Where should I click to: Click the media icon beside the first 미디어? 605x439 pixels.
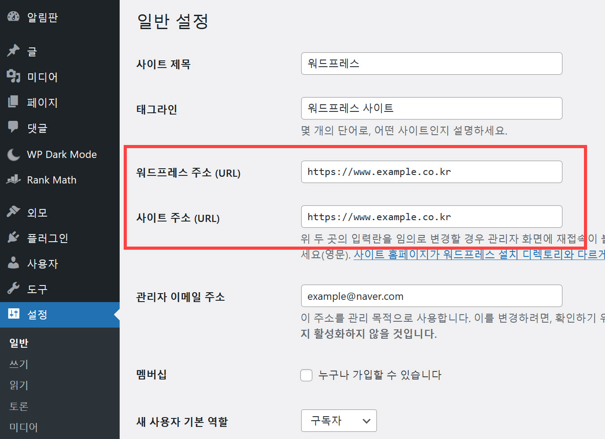[x=13, y=77]
